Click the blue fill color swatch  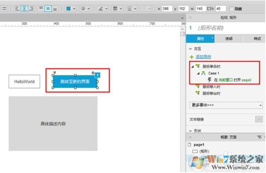point(69,9)
